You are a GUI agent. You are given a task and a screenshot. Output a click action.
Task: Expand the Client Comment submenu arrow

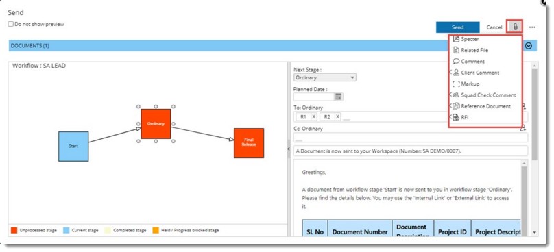click(450, 73)
